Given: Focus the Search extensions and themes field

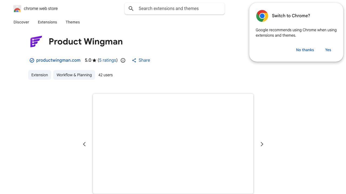Looking at the screenshot, I should click(175, 9).
